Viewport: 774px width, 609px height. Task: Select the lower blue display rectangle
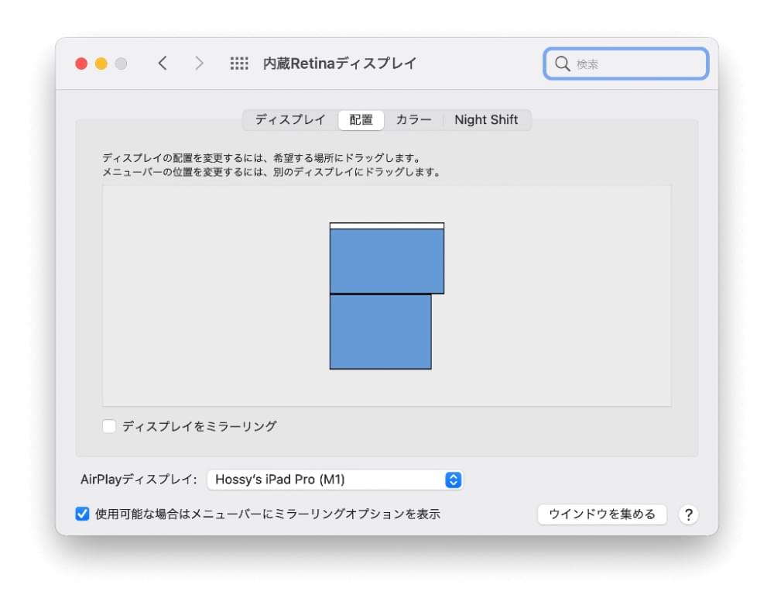tap(381, 332)
